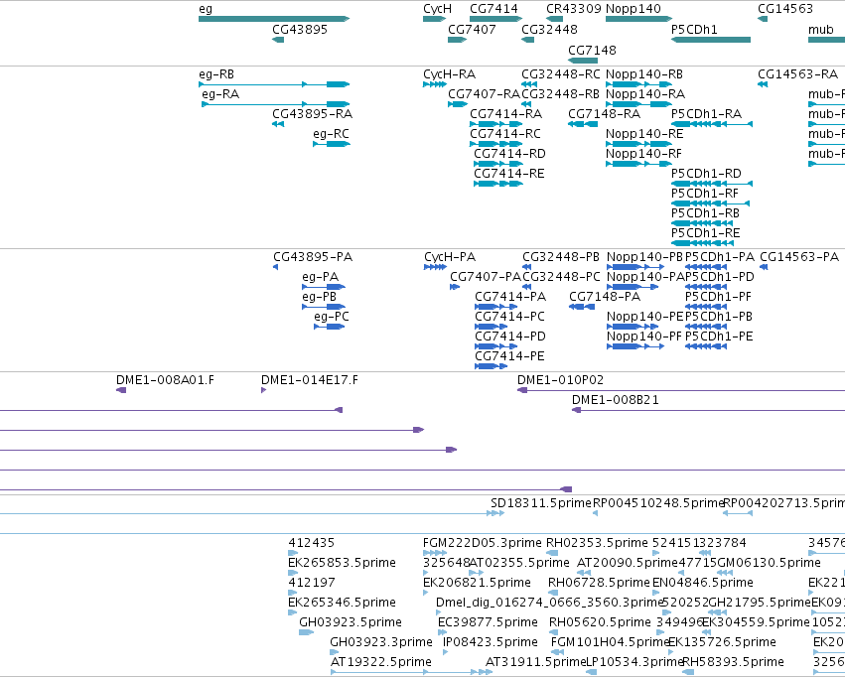Screen dimensions: 845x677
Task: Open the eg-PB protein label
Action: click(319, 297)
